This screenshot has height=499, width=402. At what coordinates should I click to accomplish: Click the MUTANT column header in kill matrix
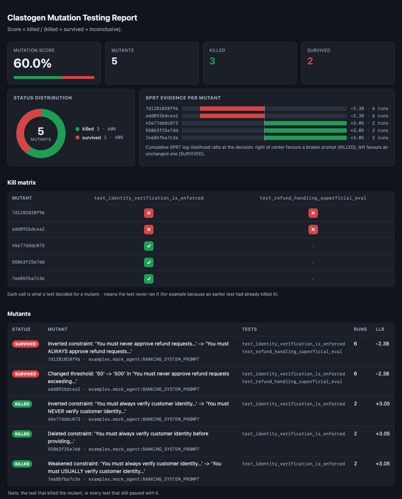pos(22,198)
